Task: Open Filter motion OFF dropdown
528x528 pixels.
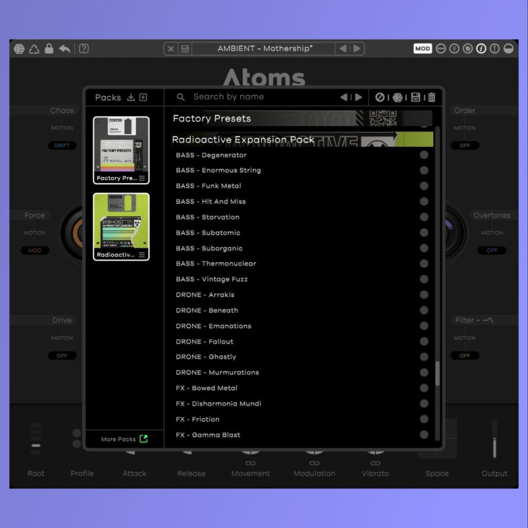Action: tap(465, 356)
